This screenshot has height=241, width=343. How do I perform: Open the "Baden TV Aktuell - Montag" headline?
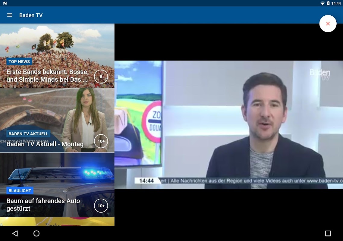click(45, 144)
